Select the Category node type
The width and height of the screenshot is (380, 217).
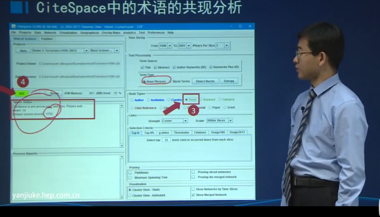(x=220, y=99)
